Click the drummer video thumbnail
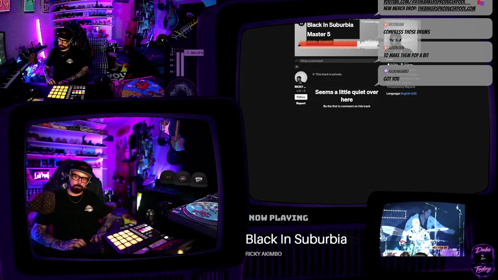The image size is (498, 280). [422, 229]
